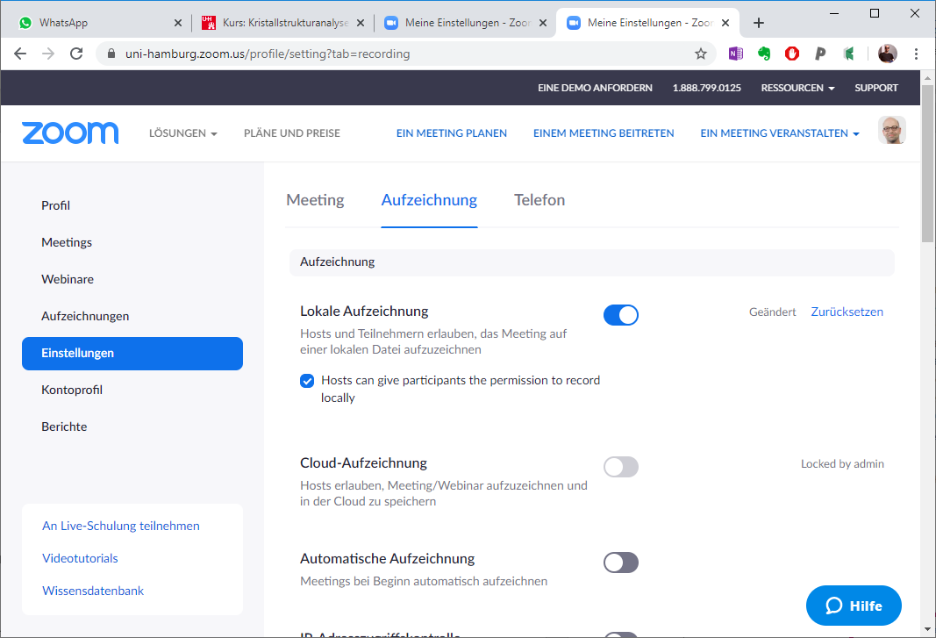Open Evernote extension icon
The height and width of the screenshot is (638, 936).
coord(763,54)
